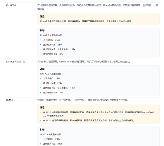This screenshot has height=146, width=164.
Task: Click the line 'Kimi-K2.6 长度限制如下'
Action: coord(51,35)
